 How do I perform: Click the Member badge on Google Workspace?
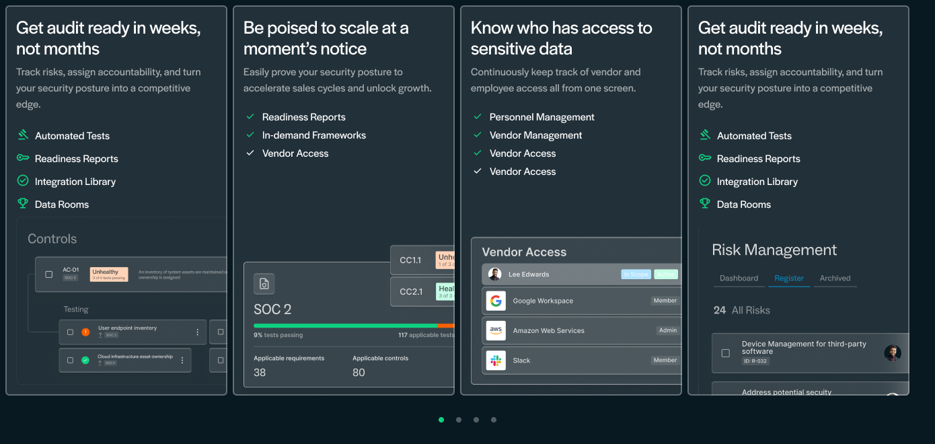[x=665, y=301]
